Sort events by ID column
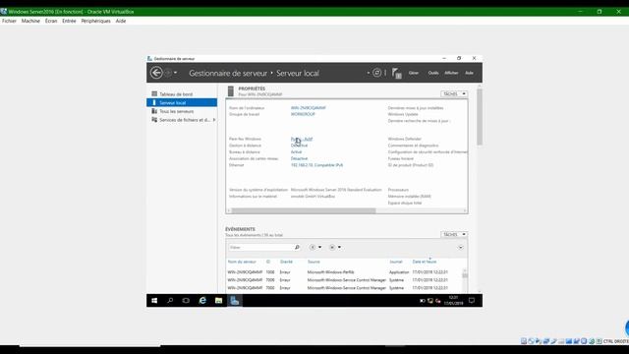The image size is (629, 354). 268,262
